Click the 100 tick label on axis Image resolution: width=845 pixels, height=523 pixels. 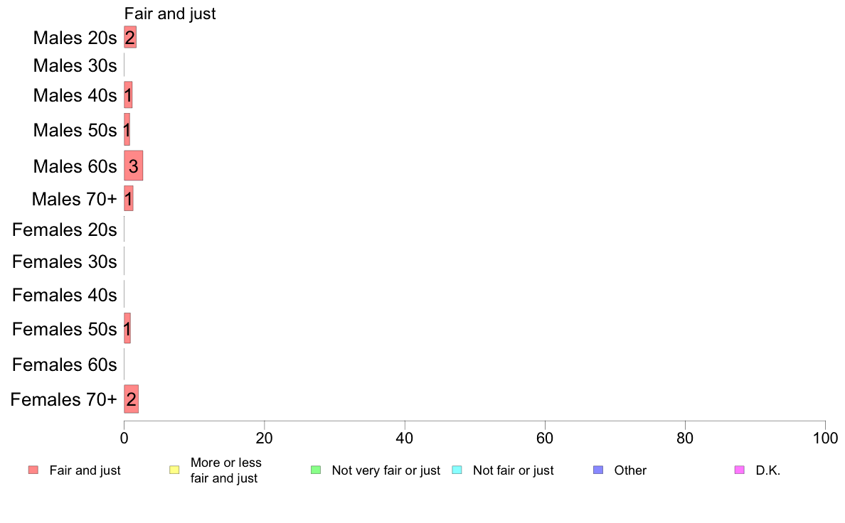825,438
